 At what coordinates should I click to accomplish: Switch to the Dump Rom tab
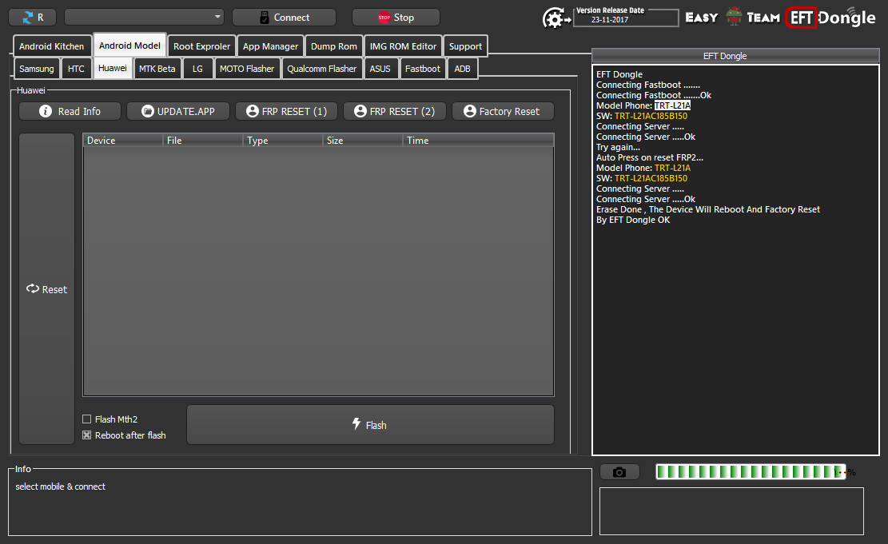tap(334, 46)
